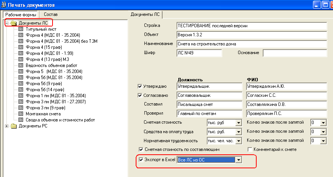This screenshot has width=333, height=177.
Task: Maximize the Печать документов window
Action: click(x=325, y=5)
